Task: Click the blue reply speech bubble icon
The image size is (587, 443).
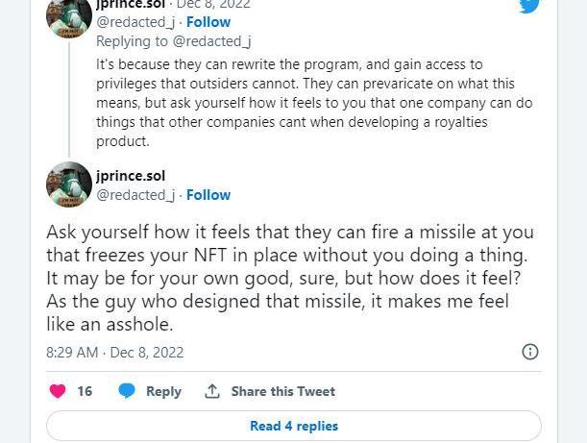Action: [127, 391]
